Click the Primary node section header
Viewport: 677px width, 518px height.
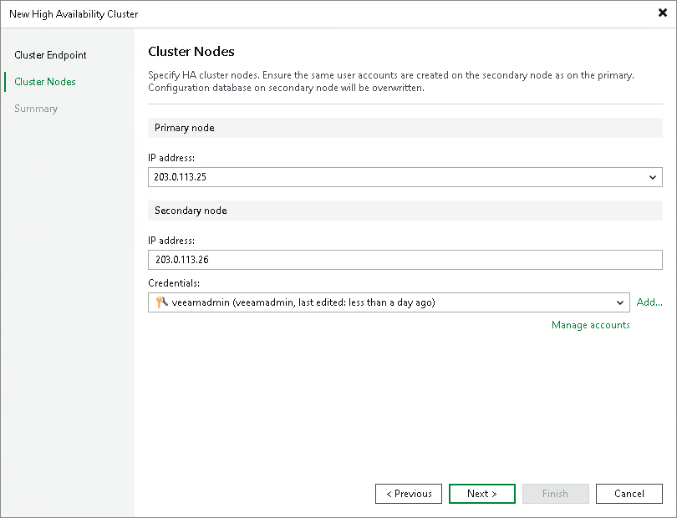coord(184,127)
